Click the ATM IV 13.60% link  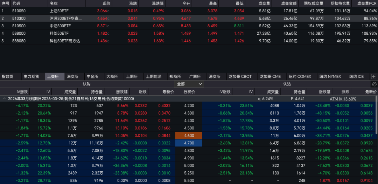click(x=343, y=99)
